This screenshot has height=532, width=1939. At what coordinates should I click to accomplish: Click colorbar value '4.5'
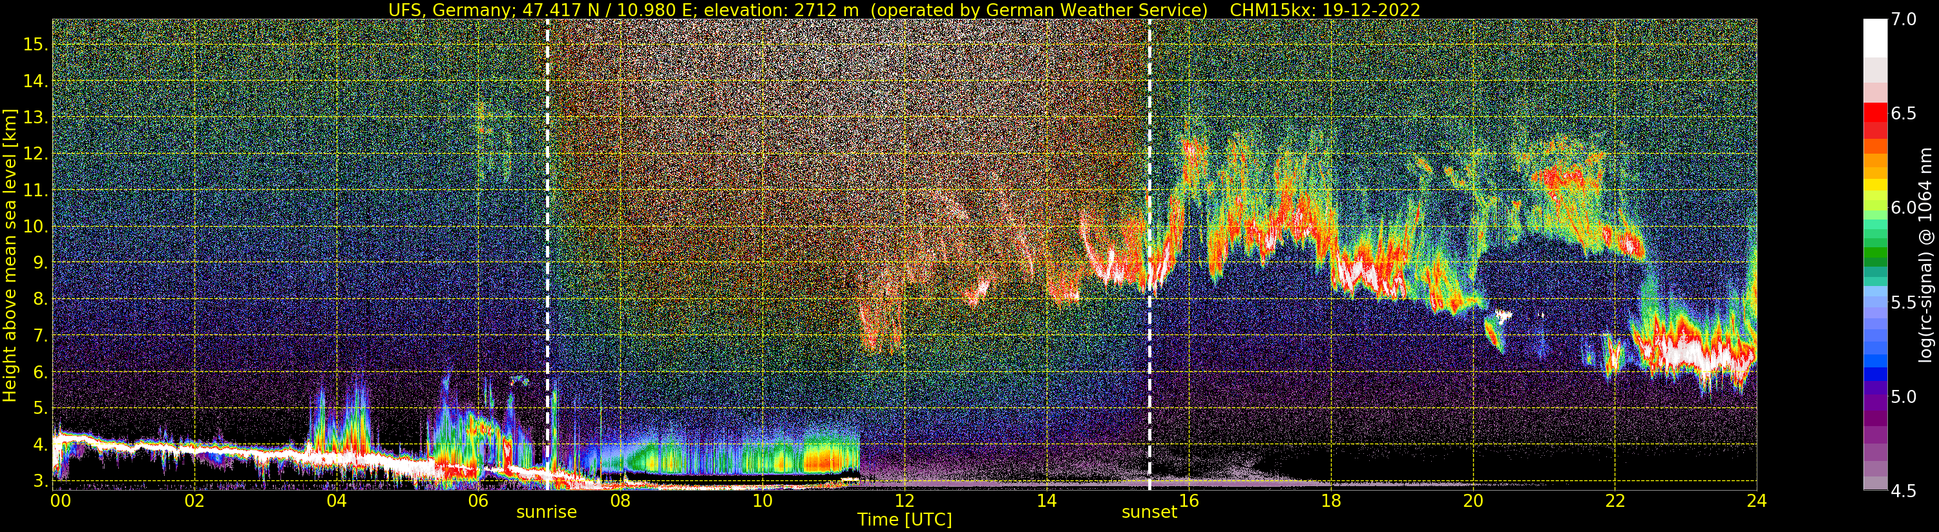click(x=1903, y=491)
